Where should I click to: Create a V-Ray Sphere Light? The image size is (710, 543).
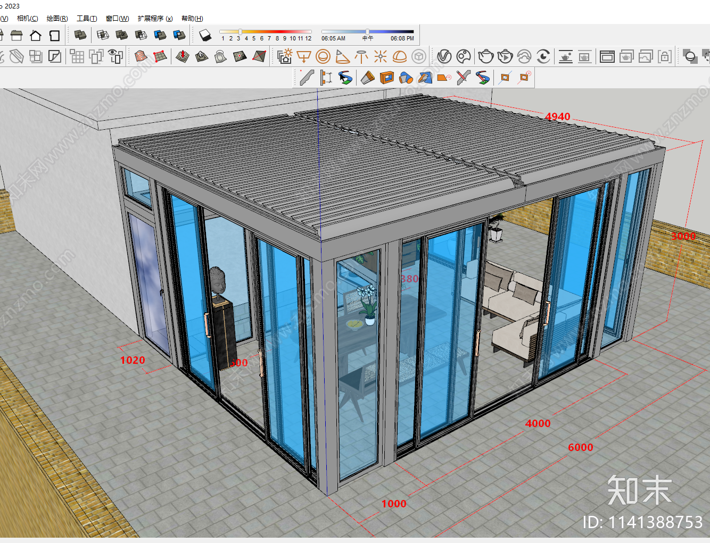click(323, 56)
